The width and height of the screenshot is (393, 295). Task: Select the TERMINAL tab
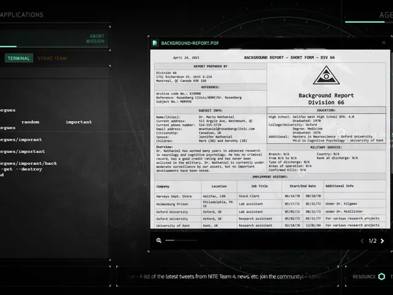pos(19,58)
